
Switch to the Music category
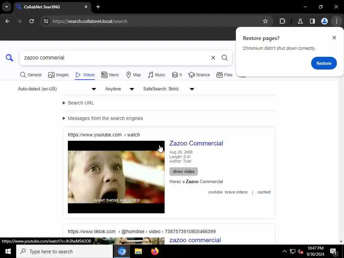(157, 75)
